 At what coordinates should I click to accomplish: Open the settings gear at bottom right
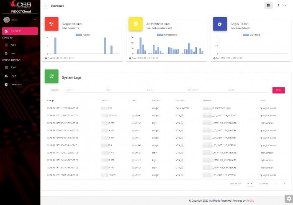[289, 198]
